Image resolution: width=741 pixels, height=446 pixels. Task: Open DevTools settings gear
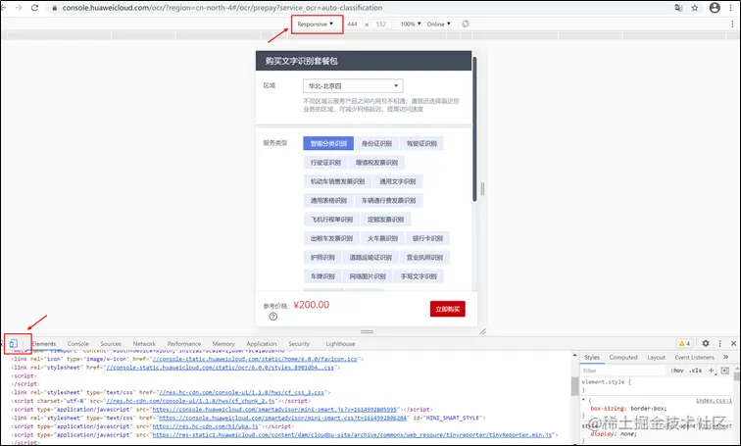pos(706,343)
